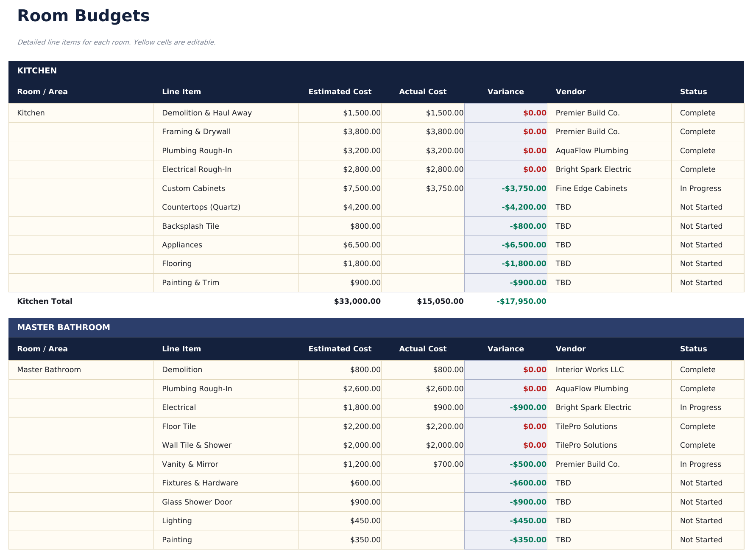753x558 pixels.
Task: Select the Glass Shower Door variance cell
Action: pyautogui.click(x=505, y=502)
